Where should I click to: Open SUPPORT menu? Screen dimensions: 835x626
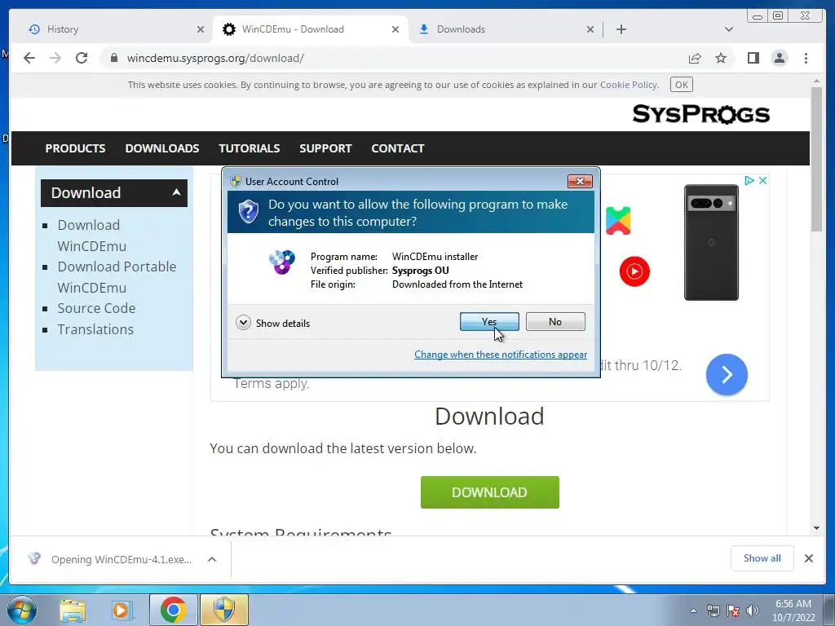[x=325, y=148]
